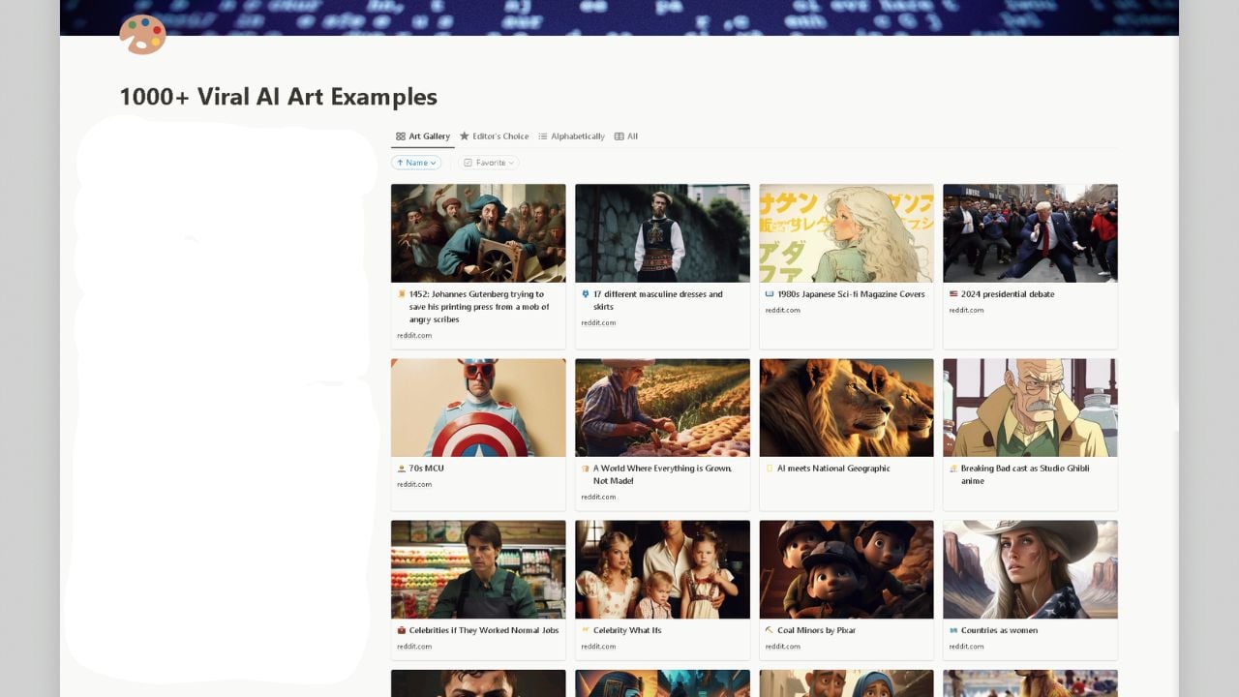Open reddit.com link under 'Celebrities if They Worked Normal Jobs'
Viewport: 1239px width, 697px height.
click(x=414, y=647)
